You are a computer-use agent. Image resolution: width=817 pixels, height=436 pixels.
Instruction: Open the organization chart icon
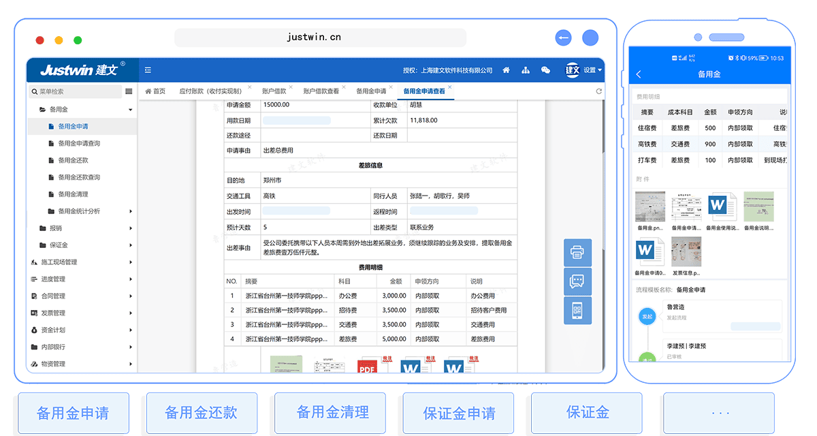tap(526, 70)
